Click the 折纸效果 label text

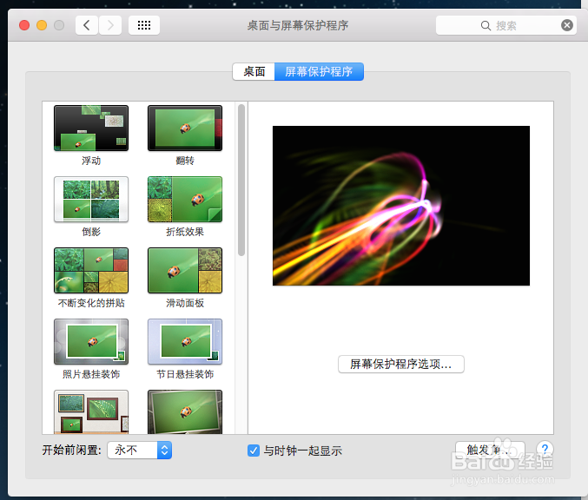pos(185,232)
